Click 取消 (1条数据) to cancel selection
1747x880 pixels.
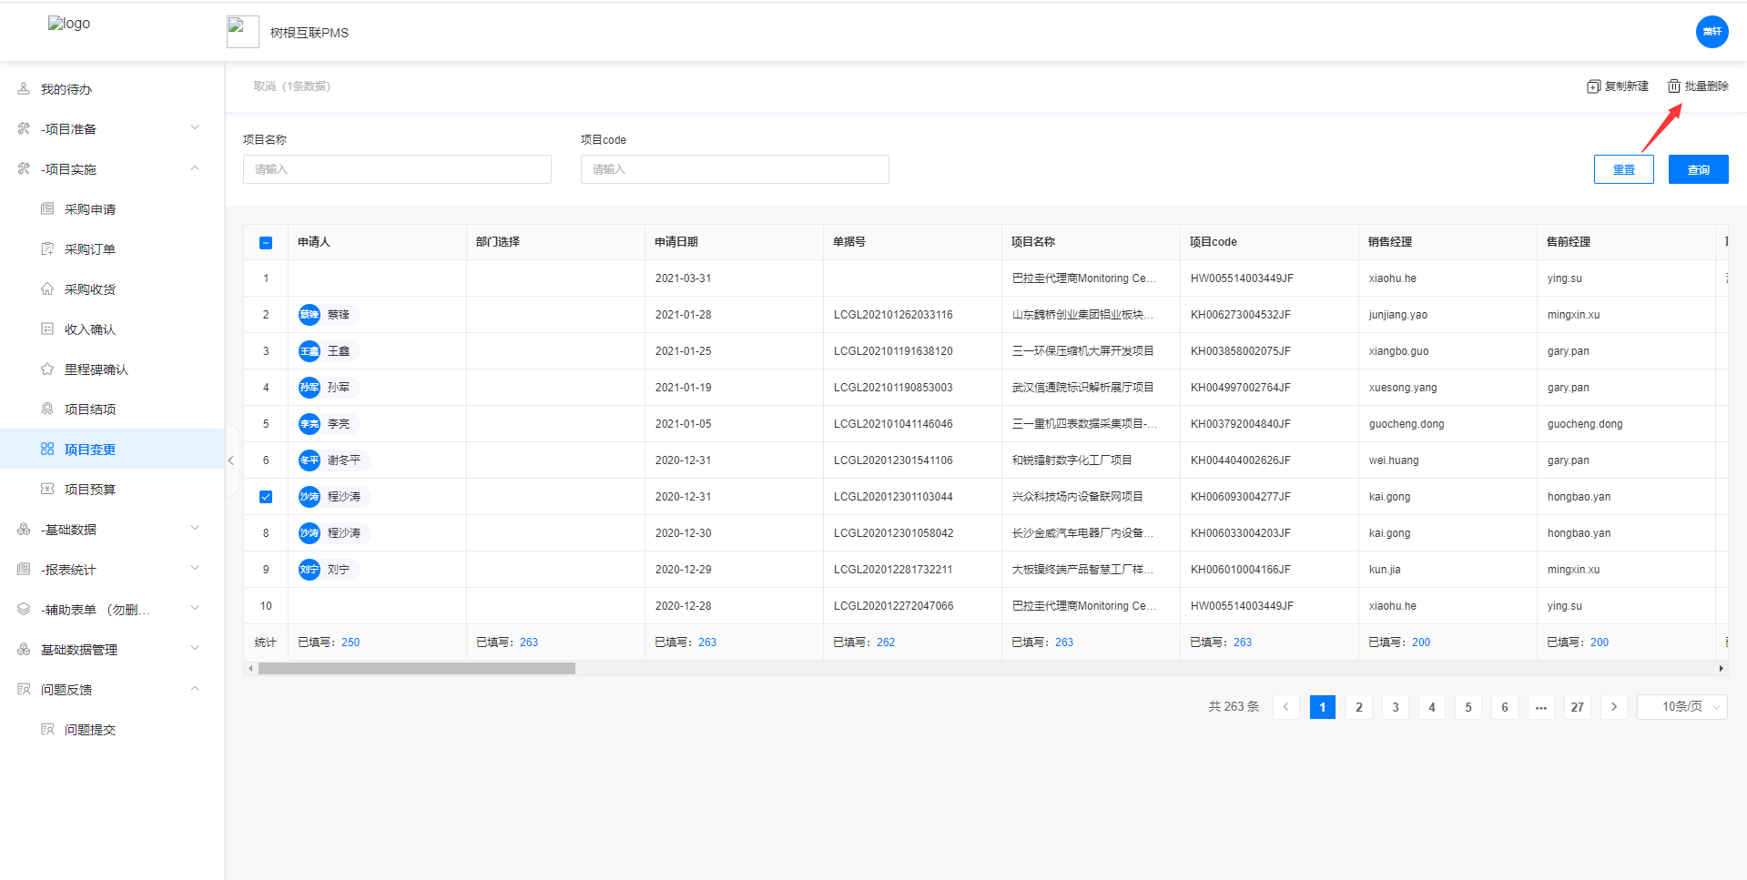(292, 86)
